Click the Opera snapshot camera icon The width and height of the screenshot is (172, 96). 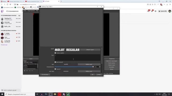pos(148,5)
